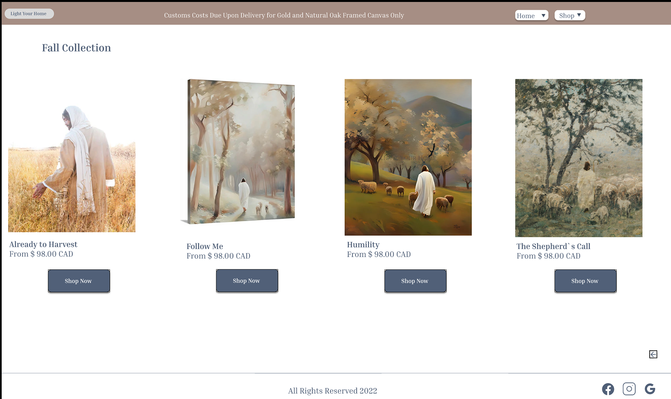This screenshot has height=399, width=671.
Task: Click the Fall Collection heading
Action: 77,48
